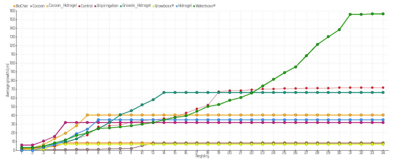Click the Registry x-axis title

(202, 156)
